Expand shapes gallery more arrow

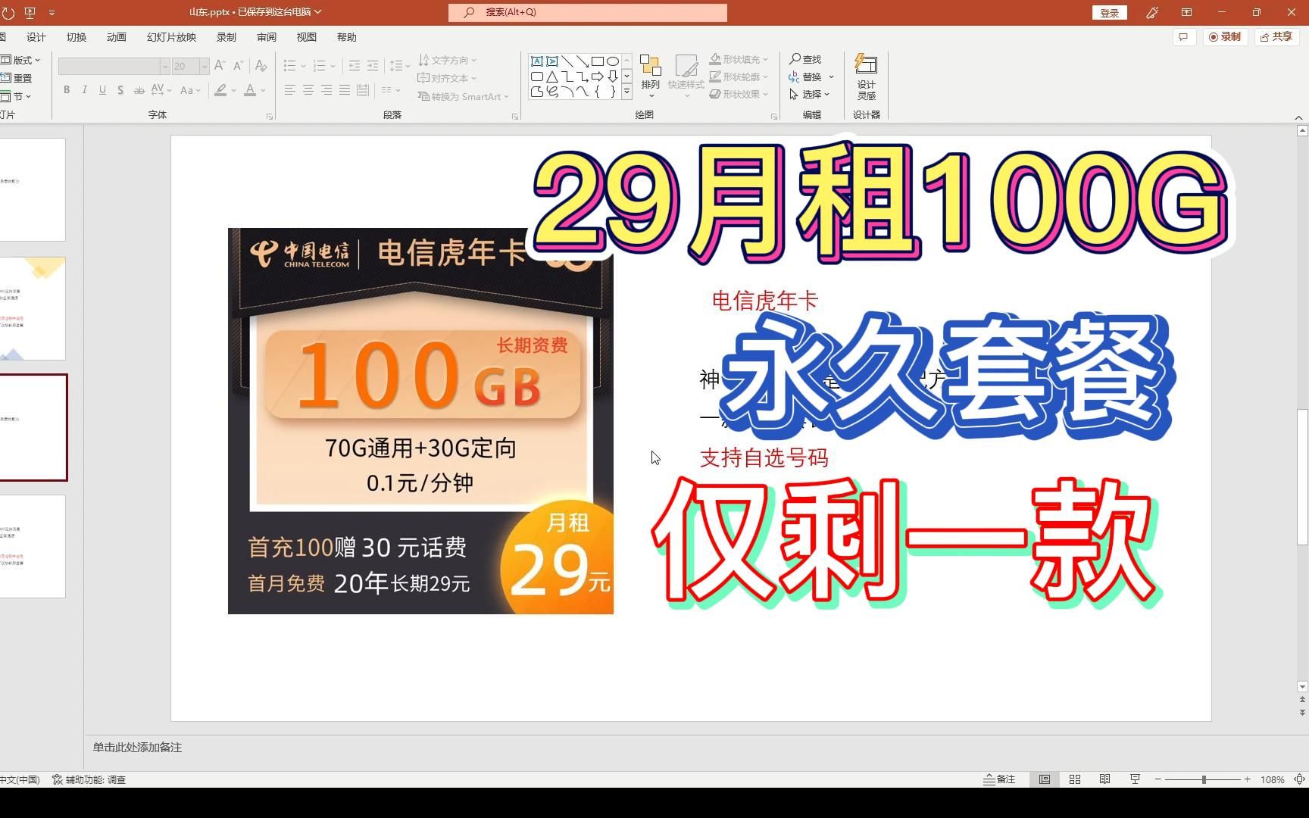[627, 92]
